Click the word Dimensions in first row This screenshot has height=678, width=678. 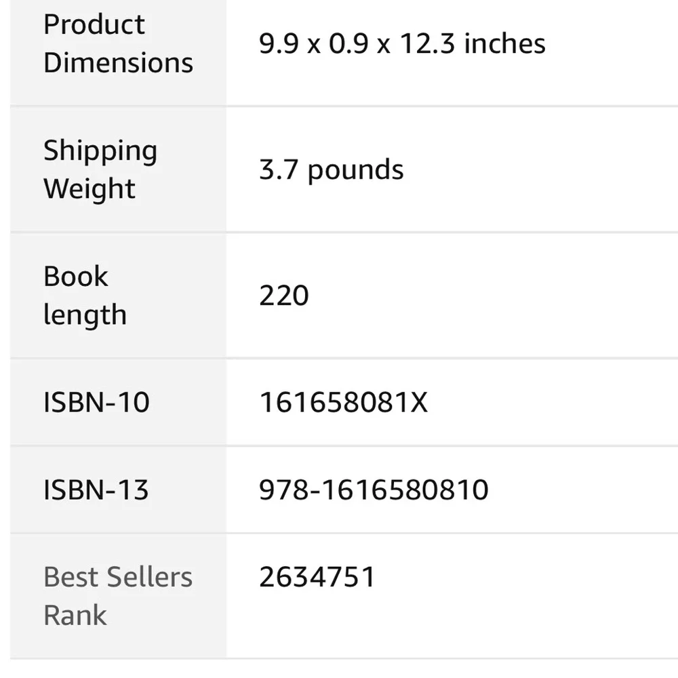click(x=118, y=62)
